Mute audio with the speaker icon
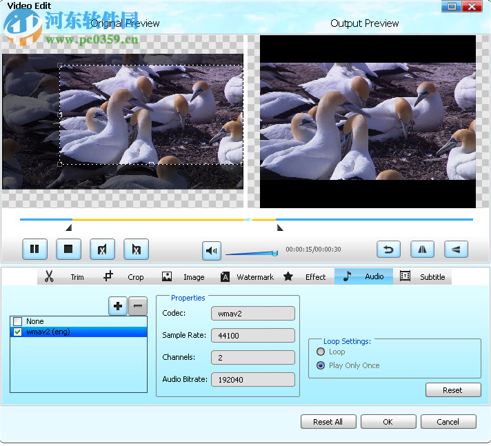 click(212, 250)
